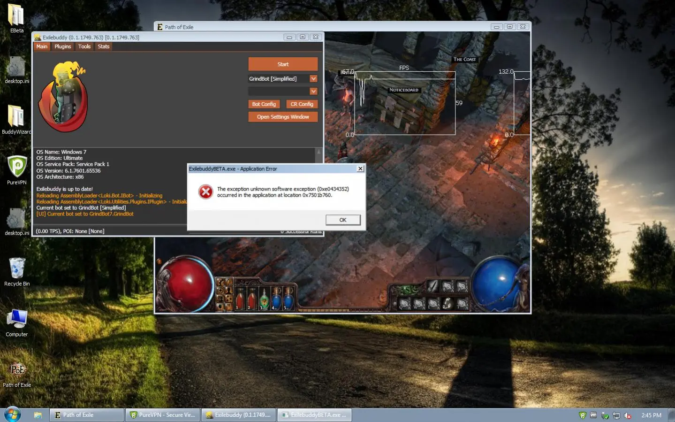Open the green S shop button
Image resolution: width=675 pixels, height=422 pixels.
[x=406, y=291]
